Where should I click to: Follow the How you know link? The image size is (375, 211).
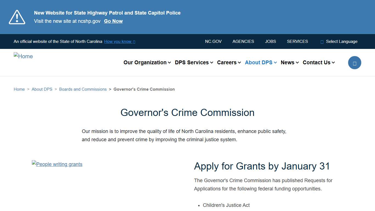click(x=118, y=41)
